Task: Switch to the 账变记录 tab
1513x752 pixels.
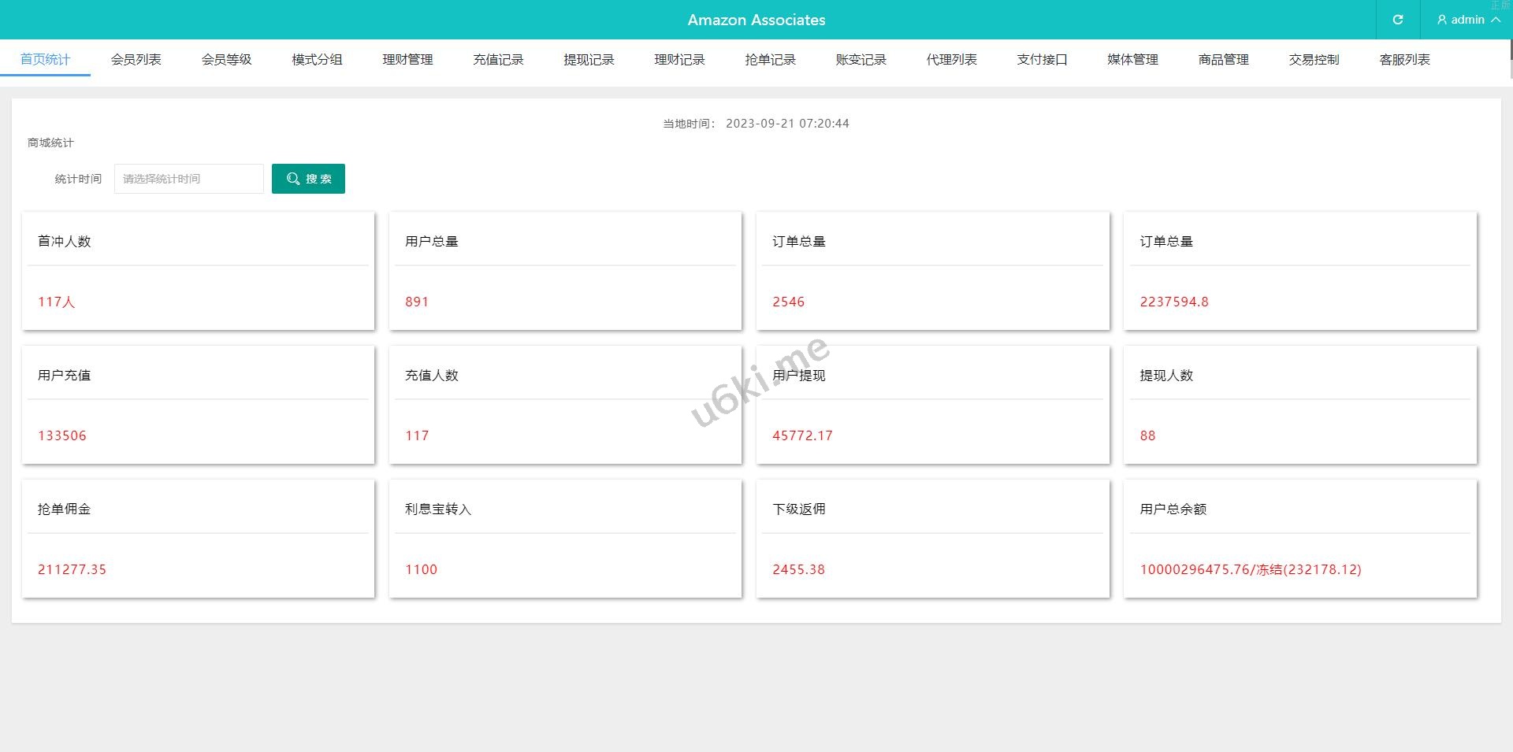Action: (x=861, y=60)
